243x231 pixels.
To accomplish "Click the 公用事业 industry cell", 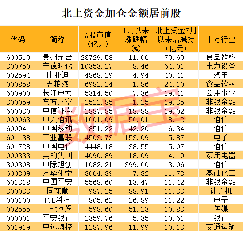I will pyautogui.click(x=221, y=93).
